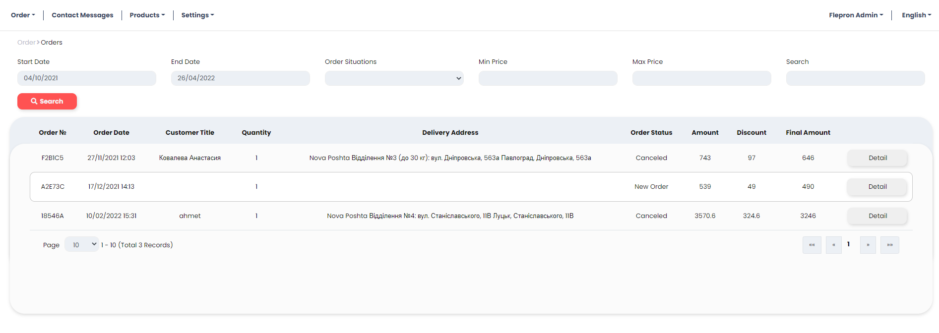Click the Amount column header

pos(705,132)
